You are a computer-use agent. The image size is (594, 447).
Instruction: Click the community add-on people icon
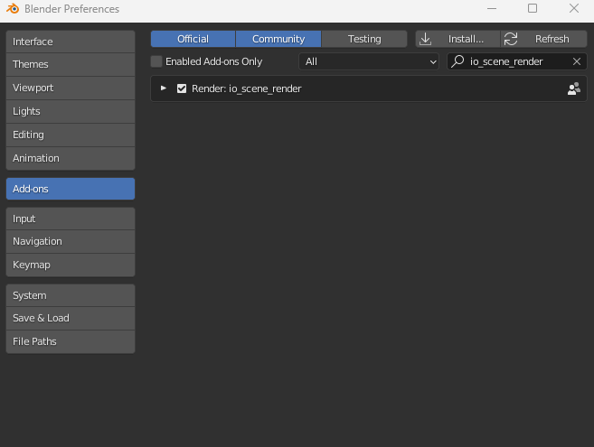click(573, 88)
